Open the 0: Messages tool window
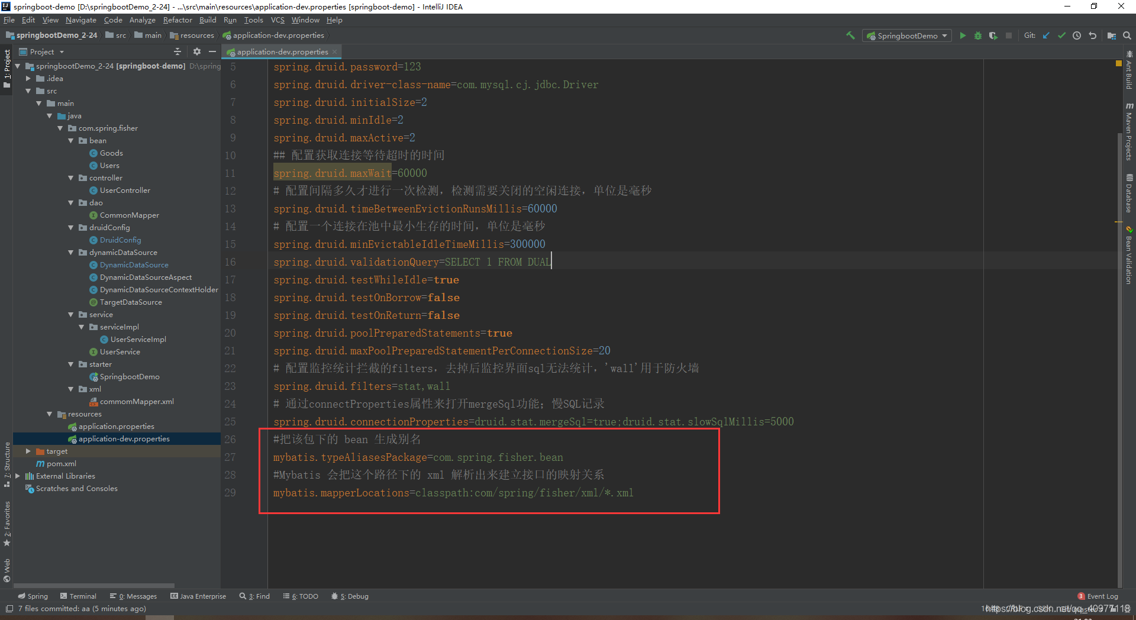 133,596
